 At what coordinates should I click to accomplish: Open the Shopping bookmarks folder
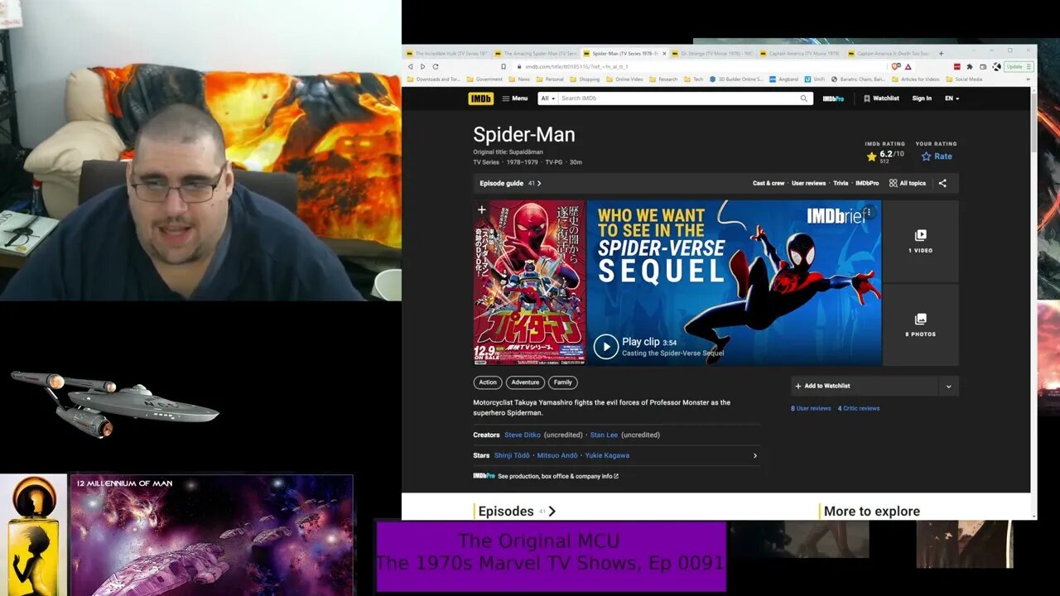tap(585, 79)
